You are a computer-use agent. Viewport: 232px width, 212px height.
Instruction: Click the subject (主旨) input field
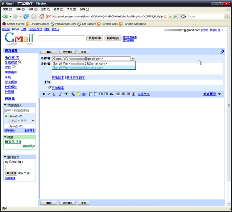[x=137, y=82]
